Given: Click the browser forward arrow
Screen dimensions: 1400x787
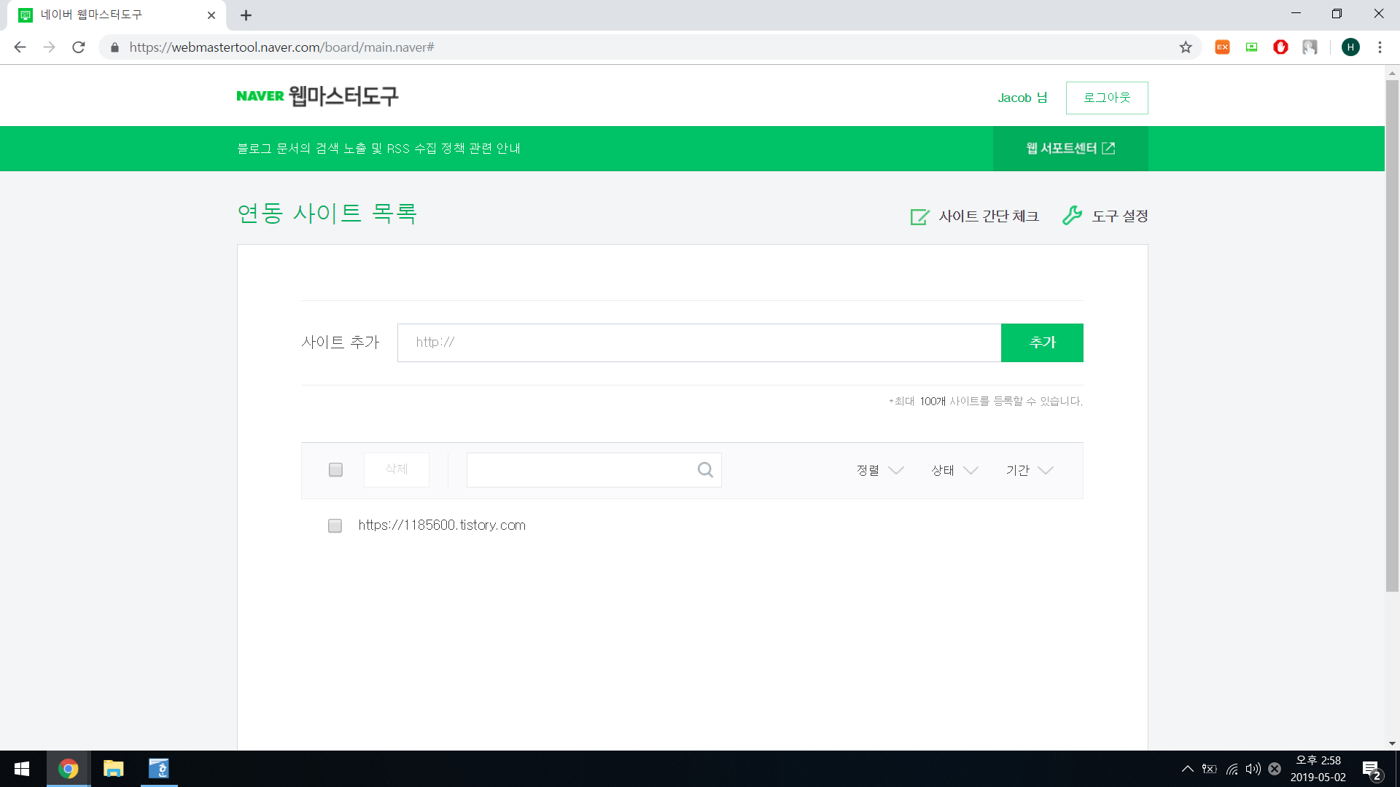Looking at the screenshot, I should [49, 47].
